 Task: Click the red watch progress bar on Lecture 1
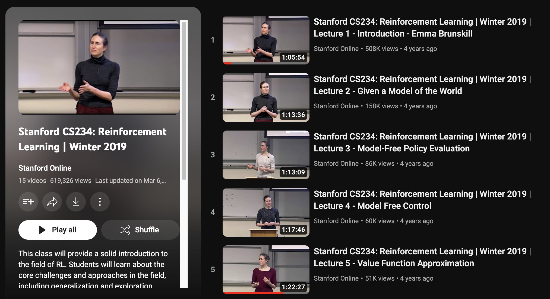pyautogui.click(x=227, y=64)
